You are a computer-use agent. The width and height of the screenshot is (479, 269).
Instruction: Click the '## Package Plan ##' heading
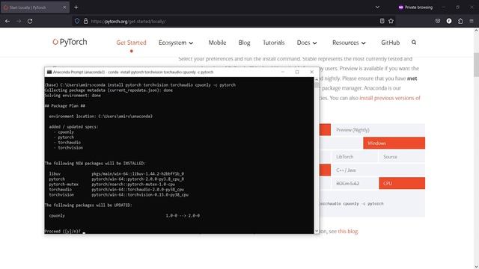pos(65,106)
